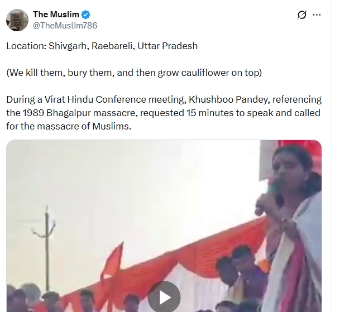Click the name Khushboo Pandey in the post
Viewport: 340px width, 312px height.
[x=229, y=99]
